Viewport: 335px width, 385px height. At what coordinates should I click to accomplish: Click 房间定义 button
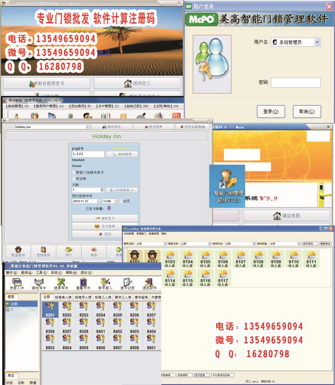[137, 84]
